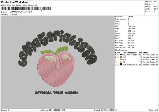The width and height of the screenshot is (159, 112).
Task: Click stitch count 8822 in stop row 1
Action: pyautogui.click(x=124, y=55)
